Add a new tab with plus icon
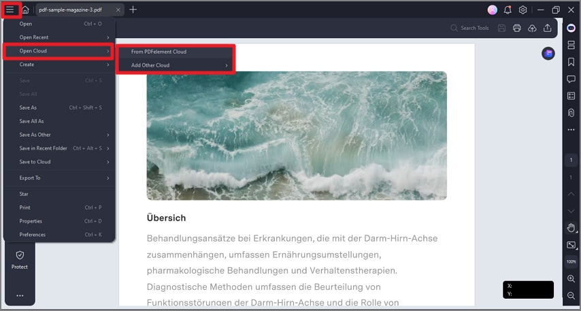581x311 pixels. click(133, 10)
